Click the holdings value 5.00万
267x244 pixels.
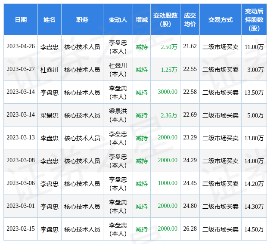(x=255, y=115)
